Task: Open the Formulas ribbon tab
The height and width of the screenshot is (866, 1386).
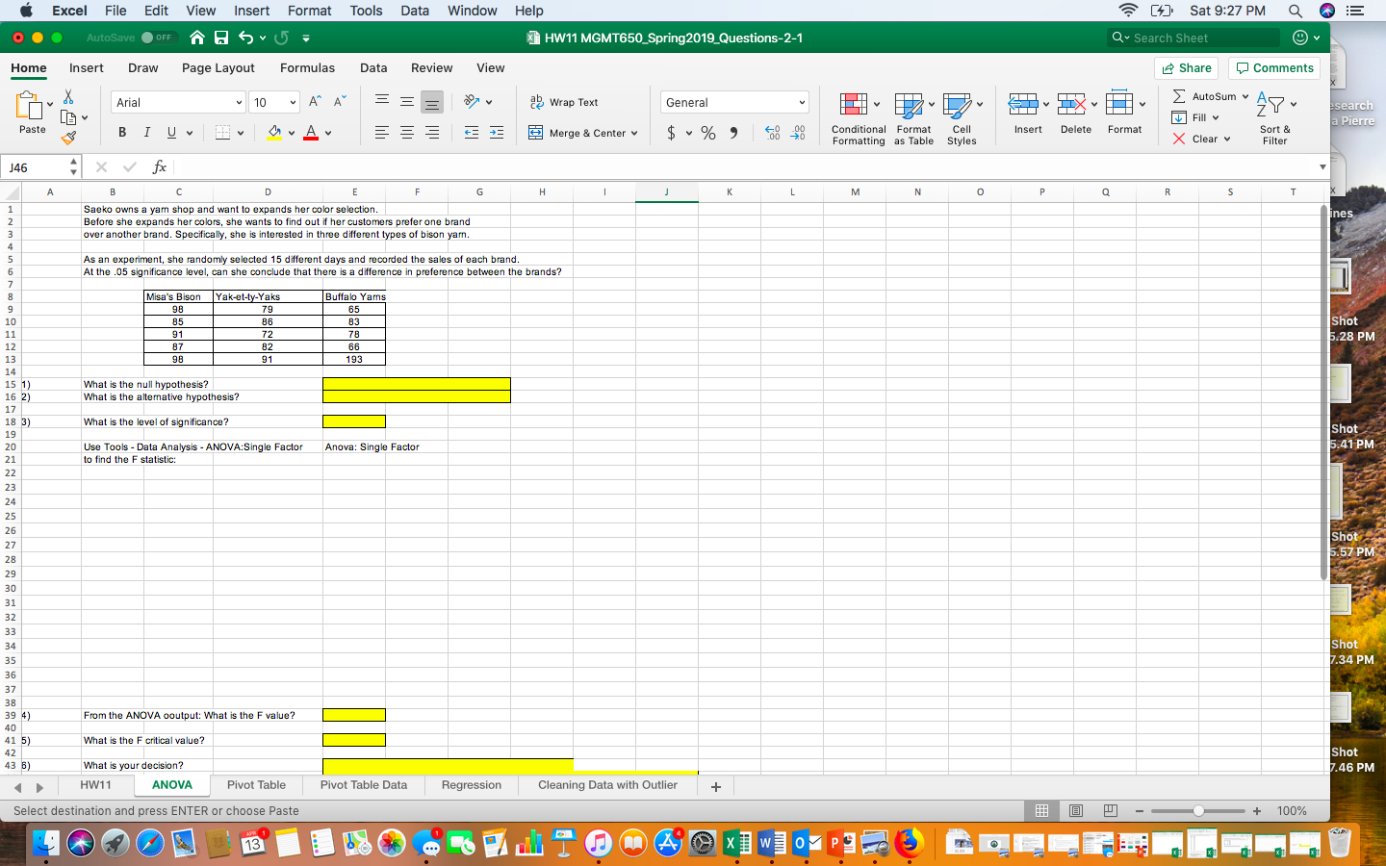Action: pyautogui.click(x=307, y=68)
